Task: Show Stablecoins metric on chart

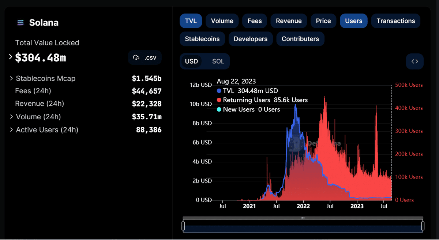Action: [x=202, y=39]
